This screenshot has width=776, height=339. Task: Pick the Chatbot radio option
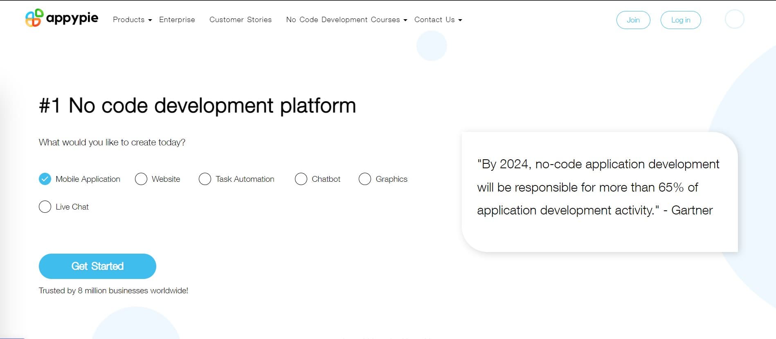pyautogui.click(x=301, y=179)
